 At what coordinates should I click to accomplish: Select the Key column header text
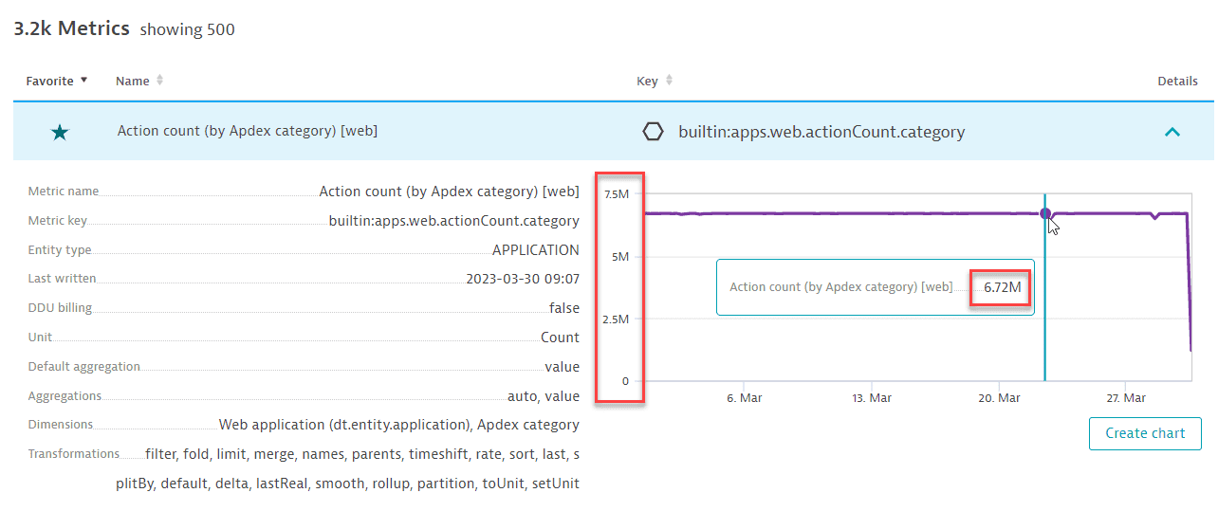(647, 81)
